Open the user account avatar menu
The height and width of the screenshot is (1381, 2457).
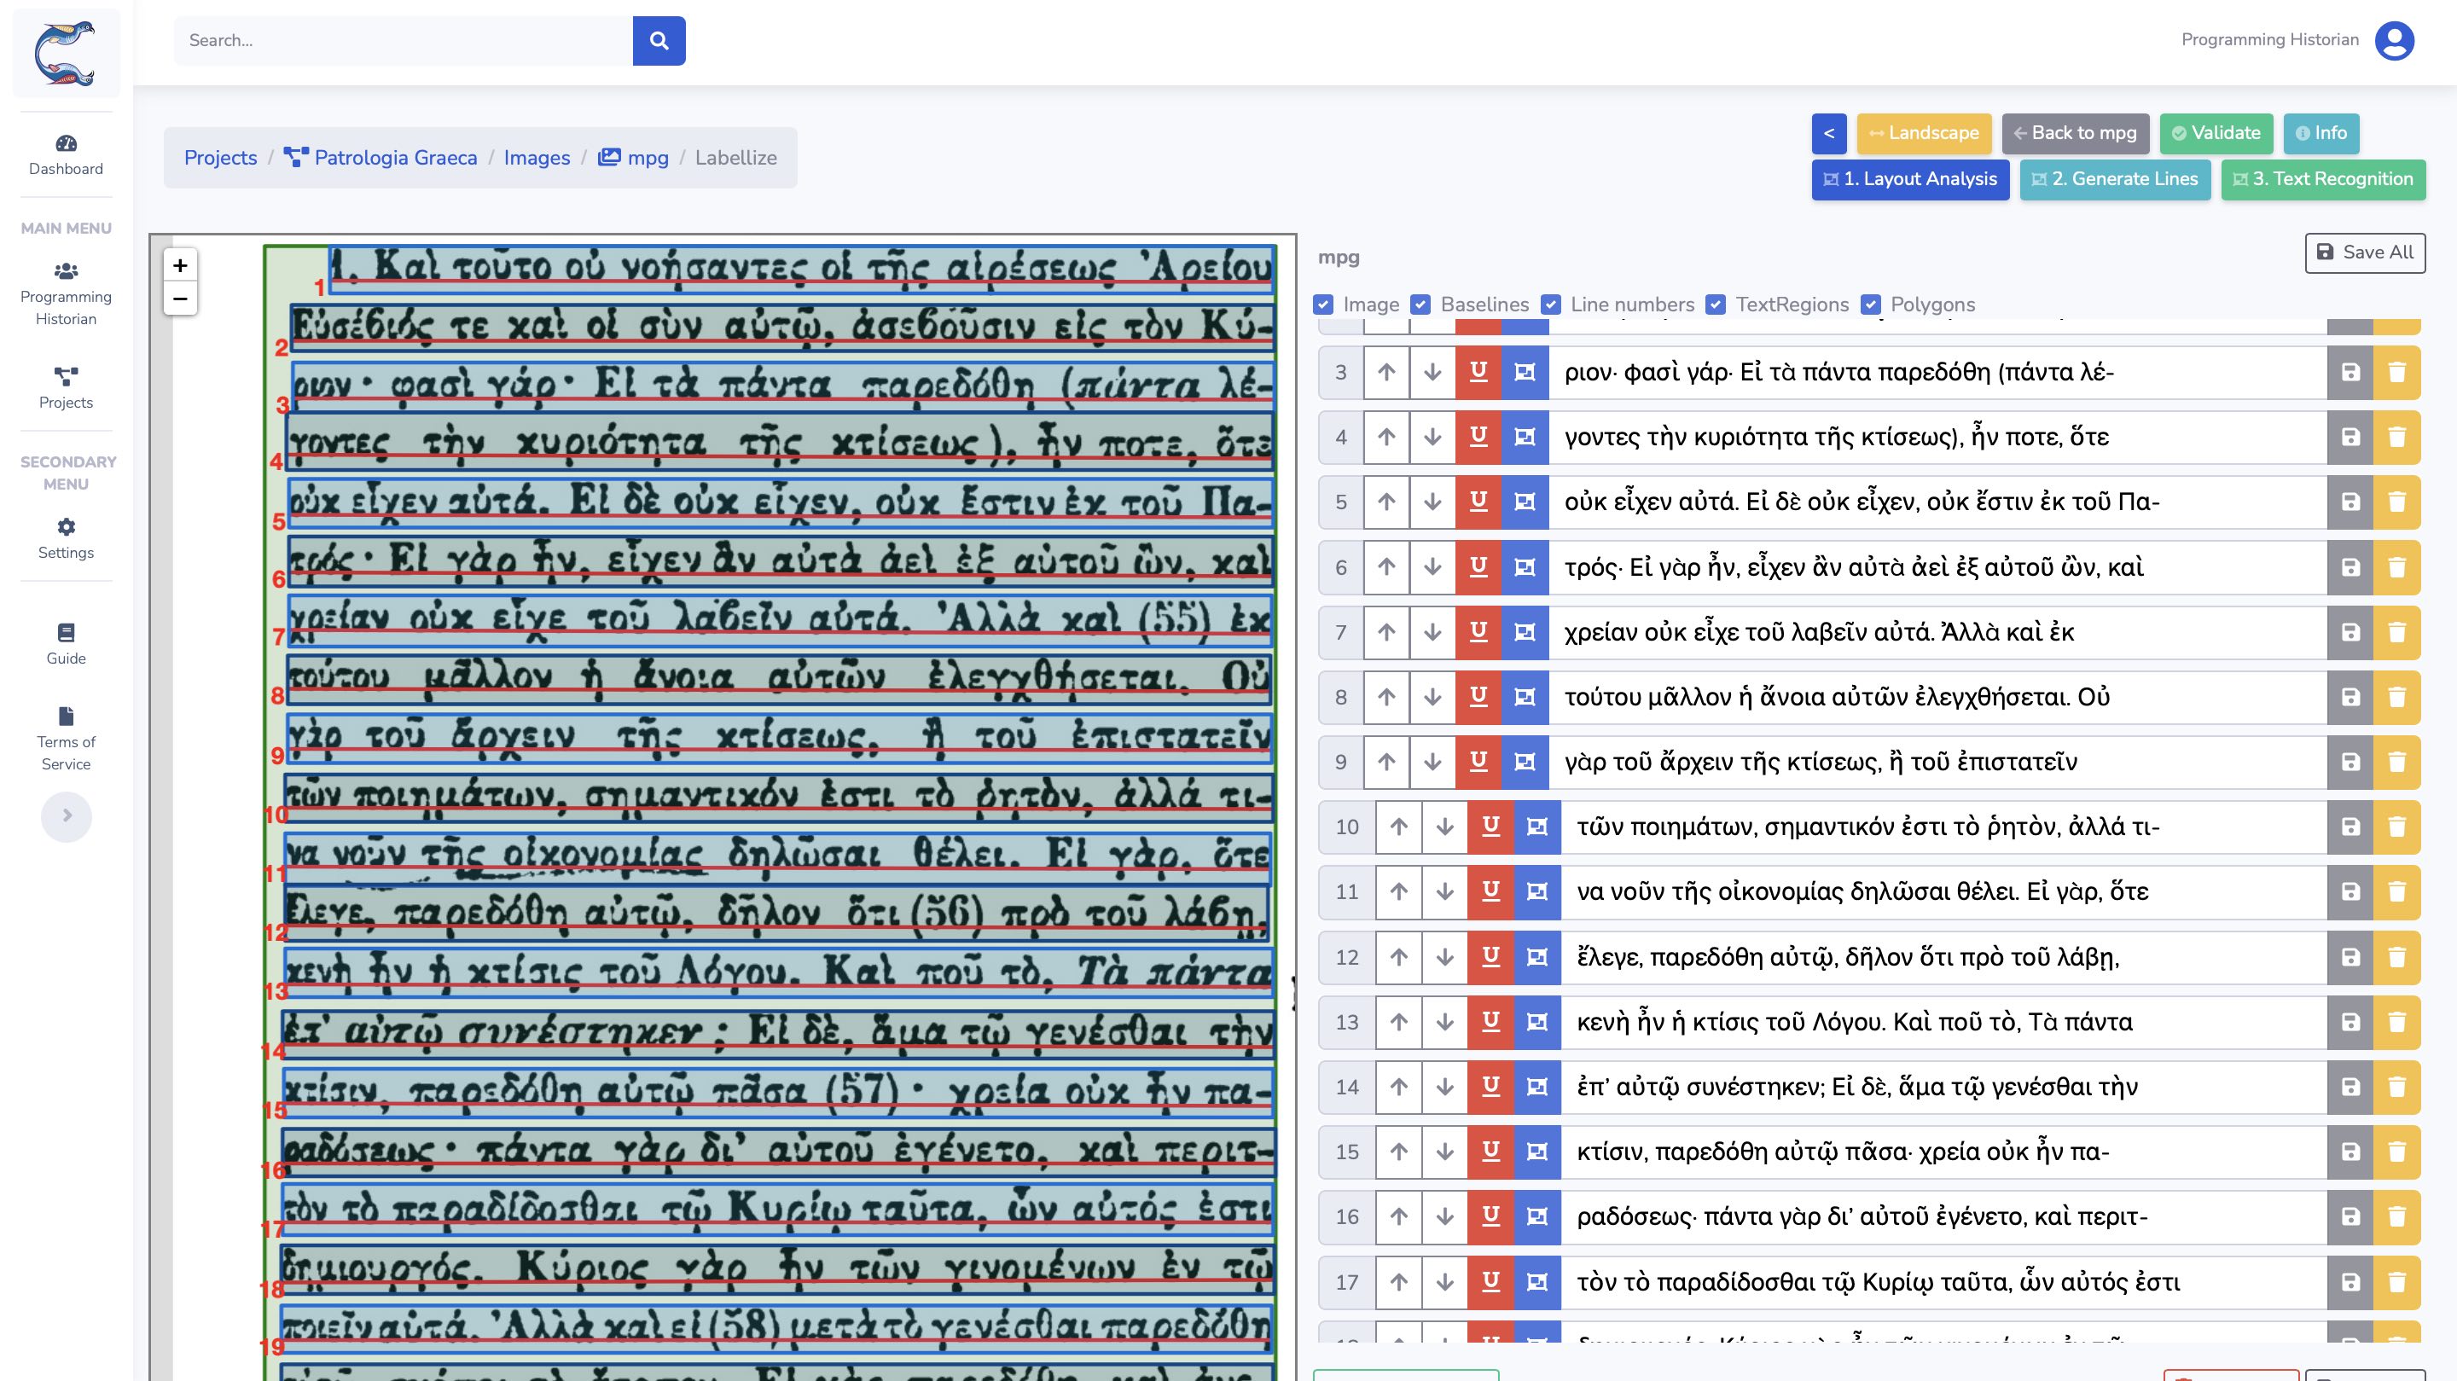click(2393, 40)
